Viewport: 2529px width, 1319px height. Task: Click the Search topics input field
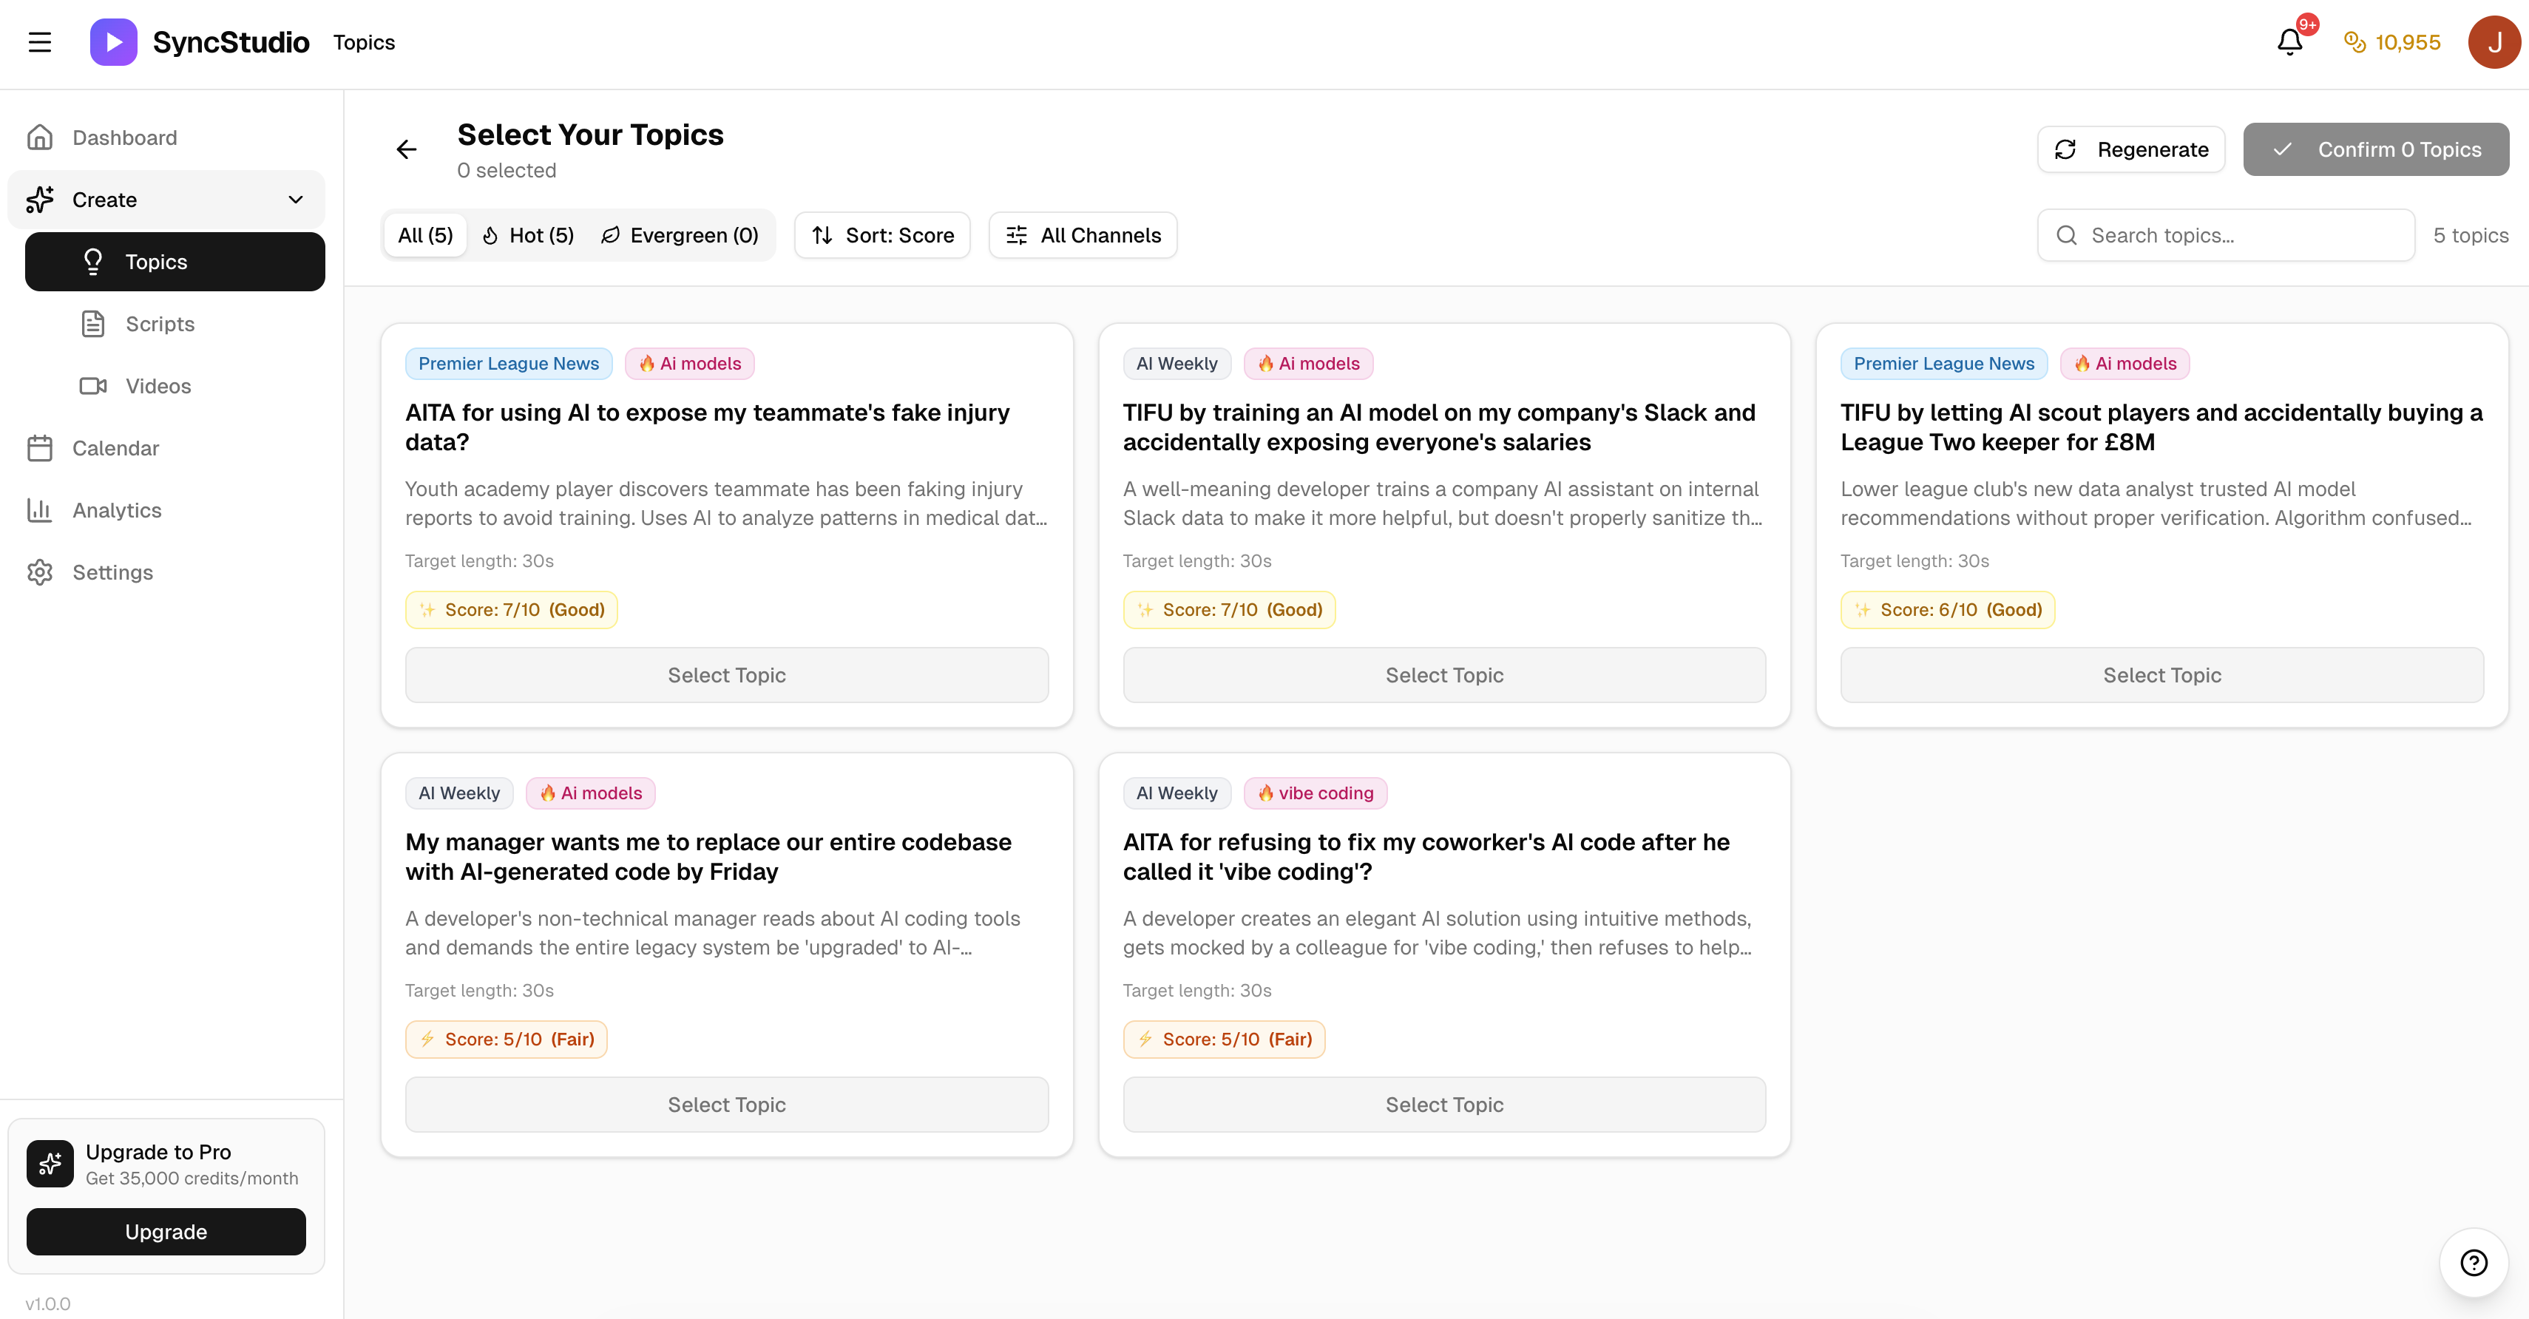pyautogui.click(x=2224, y=234)
